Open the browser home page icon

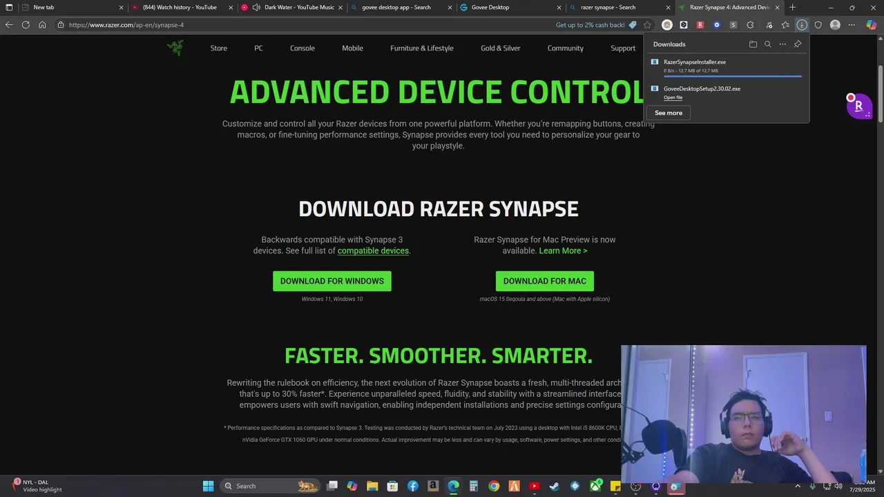[x=42, y=25]
